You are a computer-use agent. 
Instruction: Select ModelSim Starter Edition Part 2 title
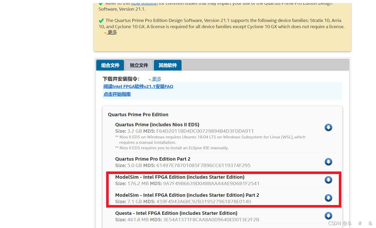(x=187, y=195)
